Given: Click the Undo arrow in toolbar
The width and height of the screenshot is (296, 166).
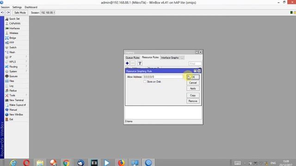Looking at the screenshot, I should click(x=2, y=12).
